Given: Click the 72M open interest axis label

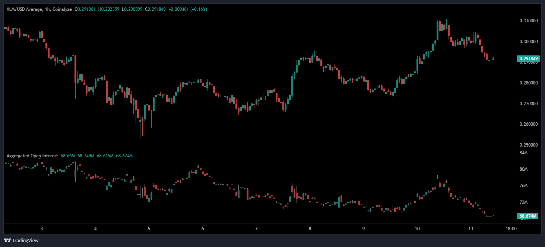Looking at the screenshot, I should tap(523, 202).
